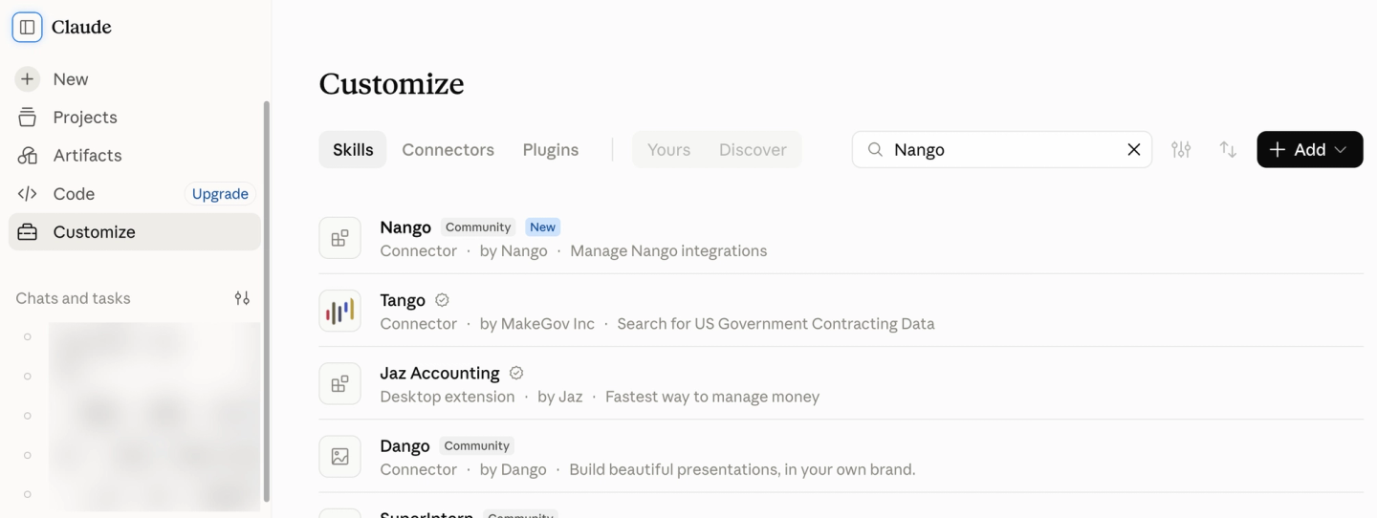The width and height of the screenshot is (1377, 518).
Task: Switch to the Connectors tab
Action: 448,149
